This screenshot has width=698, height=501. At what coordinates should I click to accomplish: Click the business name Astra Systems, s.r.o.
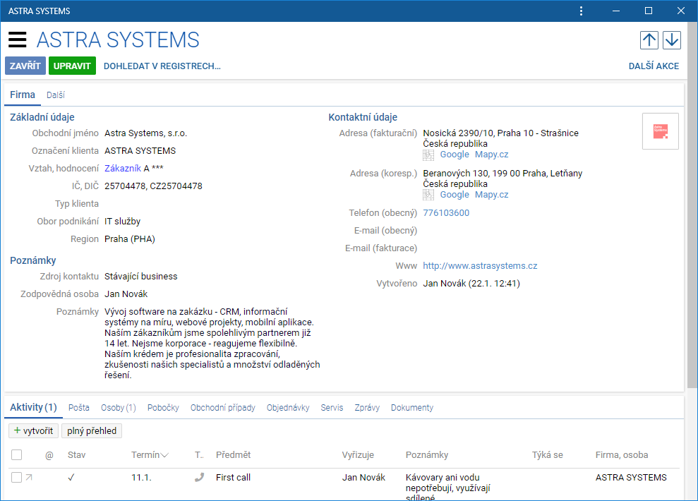coord(145,133)
